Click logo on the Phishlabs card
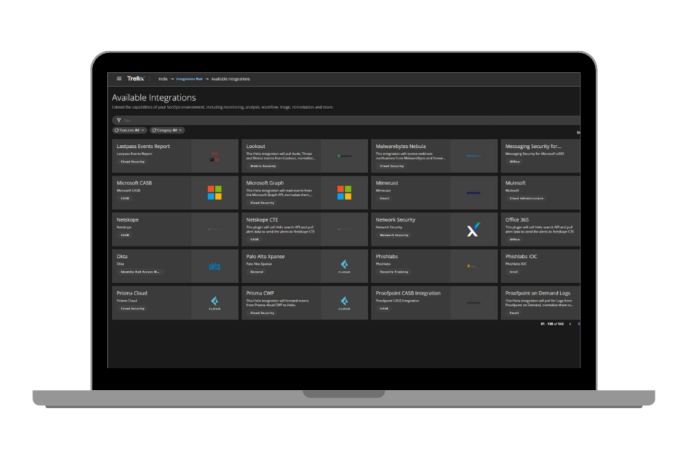This screenshot has width=688, height=459. click(x=473, y=266)
